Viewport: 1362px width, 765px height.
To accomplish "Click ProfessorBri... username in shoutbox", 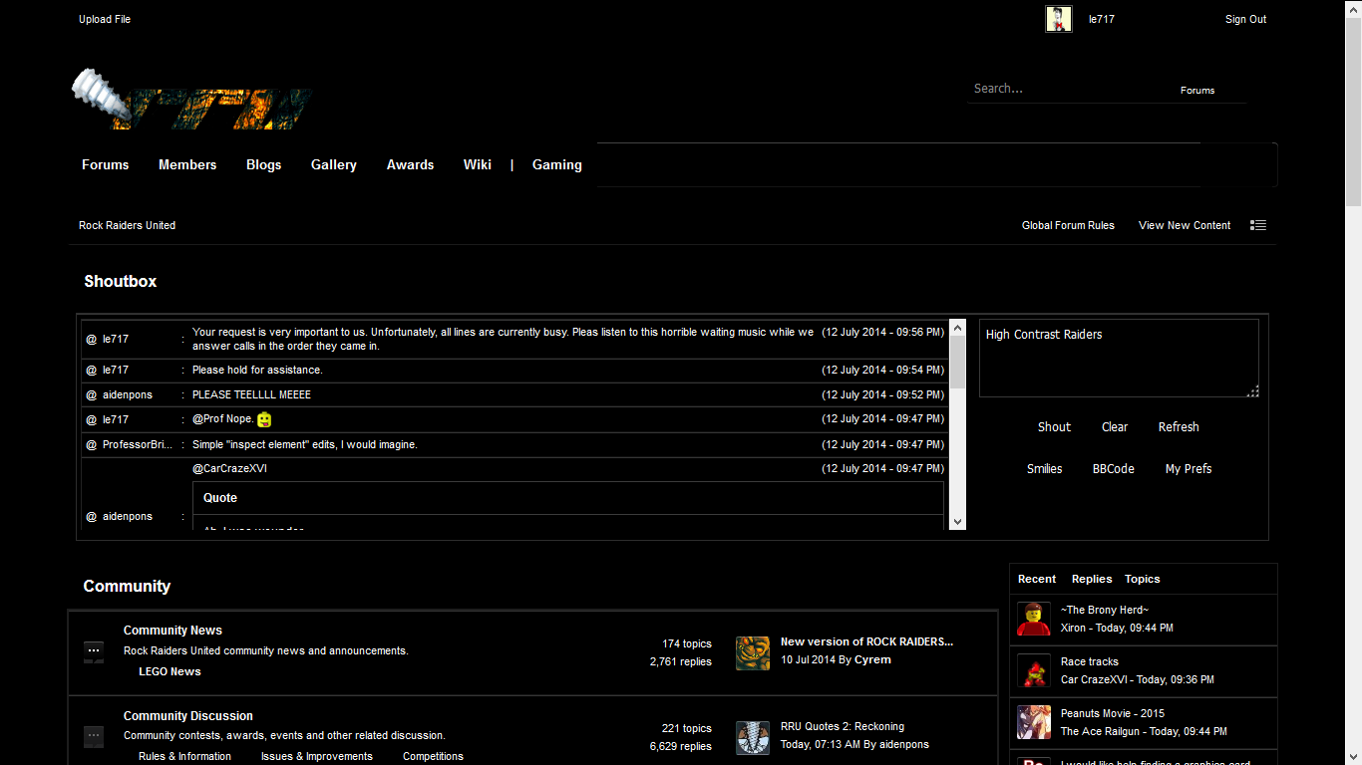I will coord(138,445).
